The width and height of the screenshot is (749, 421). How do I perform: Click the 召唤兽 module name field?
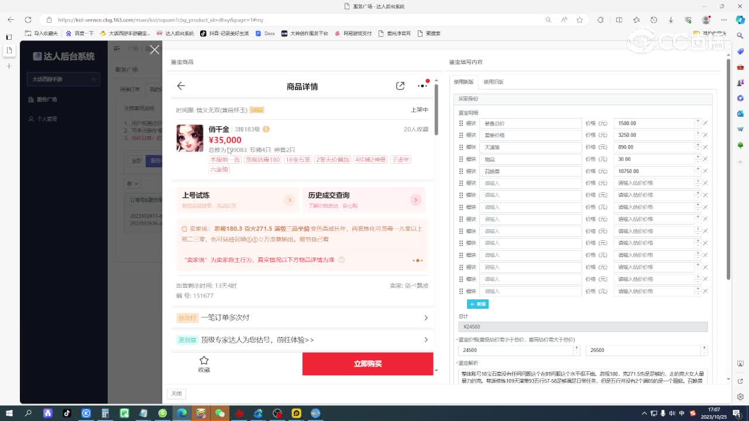tap(530, 171)
